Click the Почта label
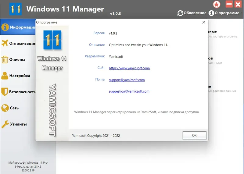244x174 pixels. [100, 79]
